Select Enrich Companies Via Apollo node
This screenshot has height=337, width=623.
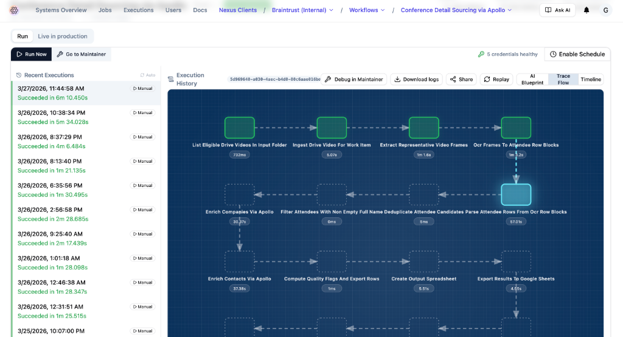click(240, 195)
